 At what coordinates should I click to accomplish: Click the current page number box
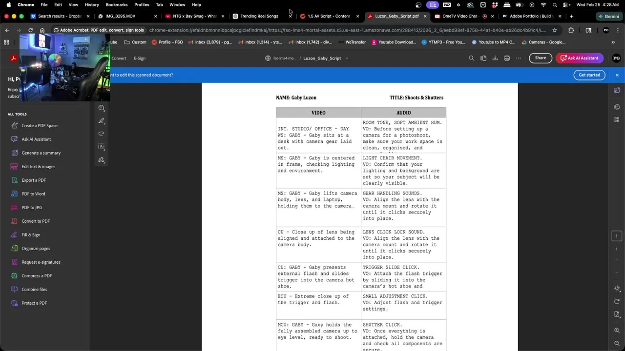pos(617,236)
